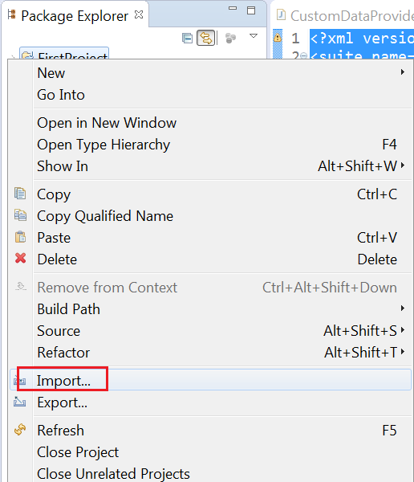Click the xml version text on line 1

coord(362,39)
